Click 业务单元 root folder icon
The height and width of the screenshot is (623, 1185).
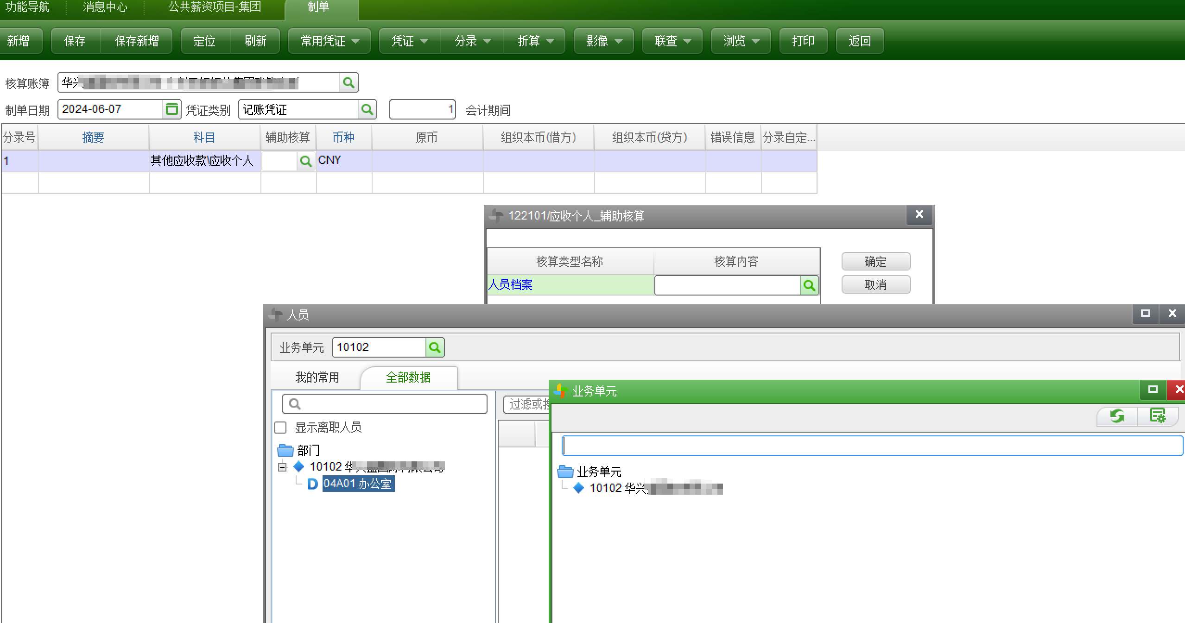coord(565,472)
